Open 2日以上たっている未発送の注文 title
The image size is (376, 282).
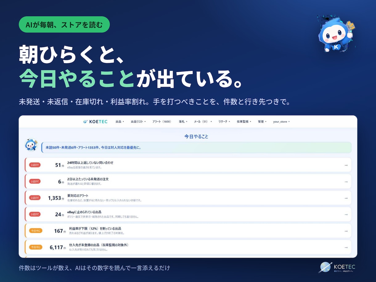click(88, 179)
